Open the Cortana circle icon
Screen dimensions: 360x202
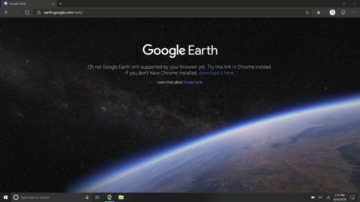pyautogui.click(x=16, y=197)
